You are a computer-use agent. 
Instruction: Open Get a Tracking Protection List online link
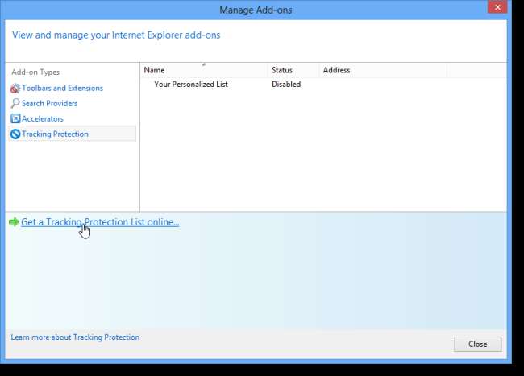click(x=100, y=222)
